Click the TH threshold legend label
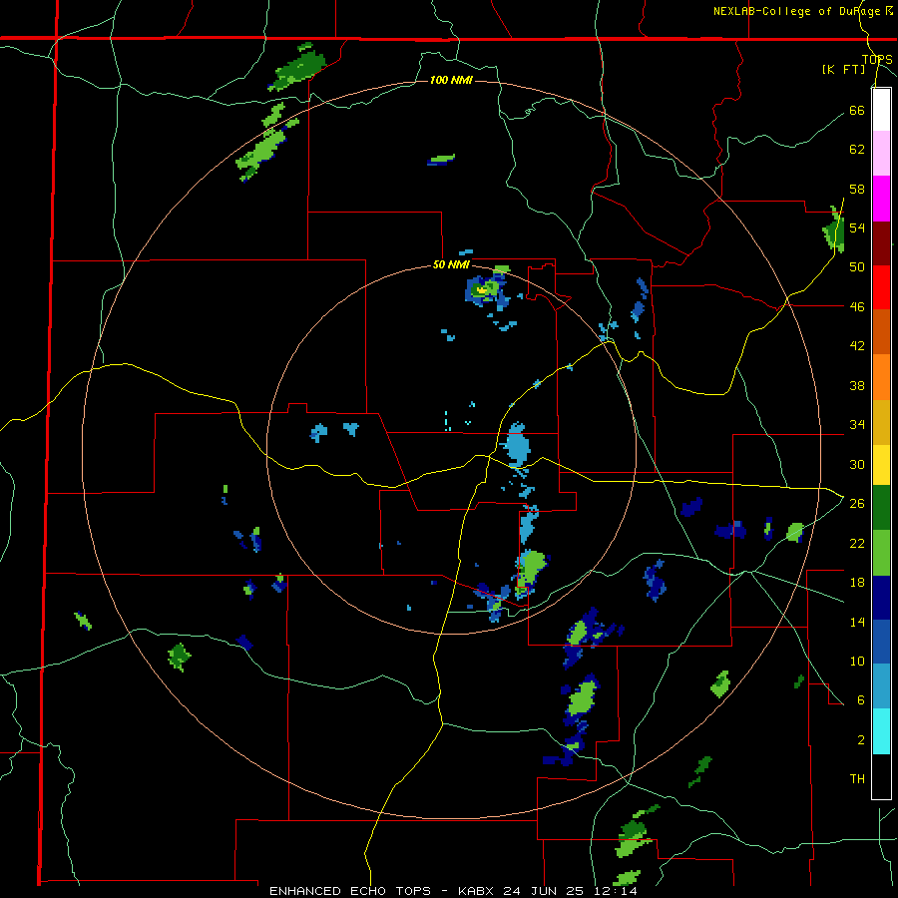The width and height of the screenshot is (898, 898). 857,778
